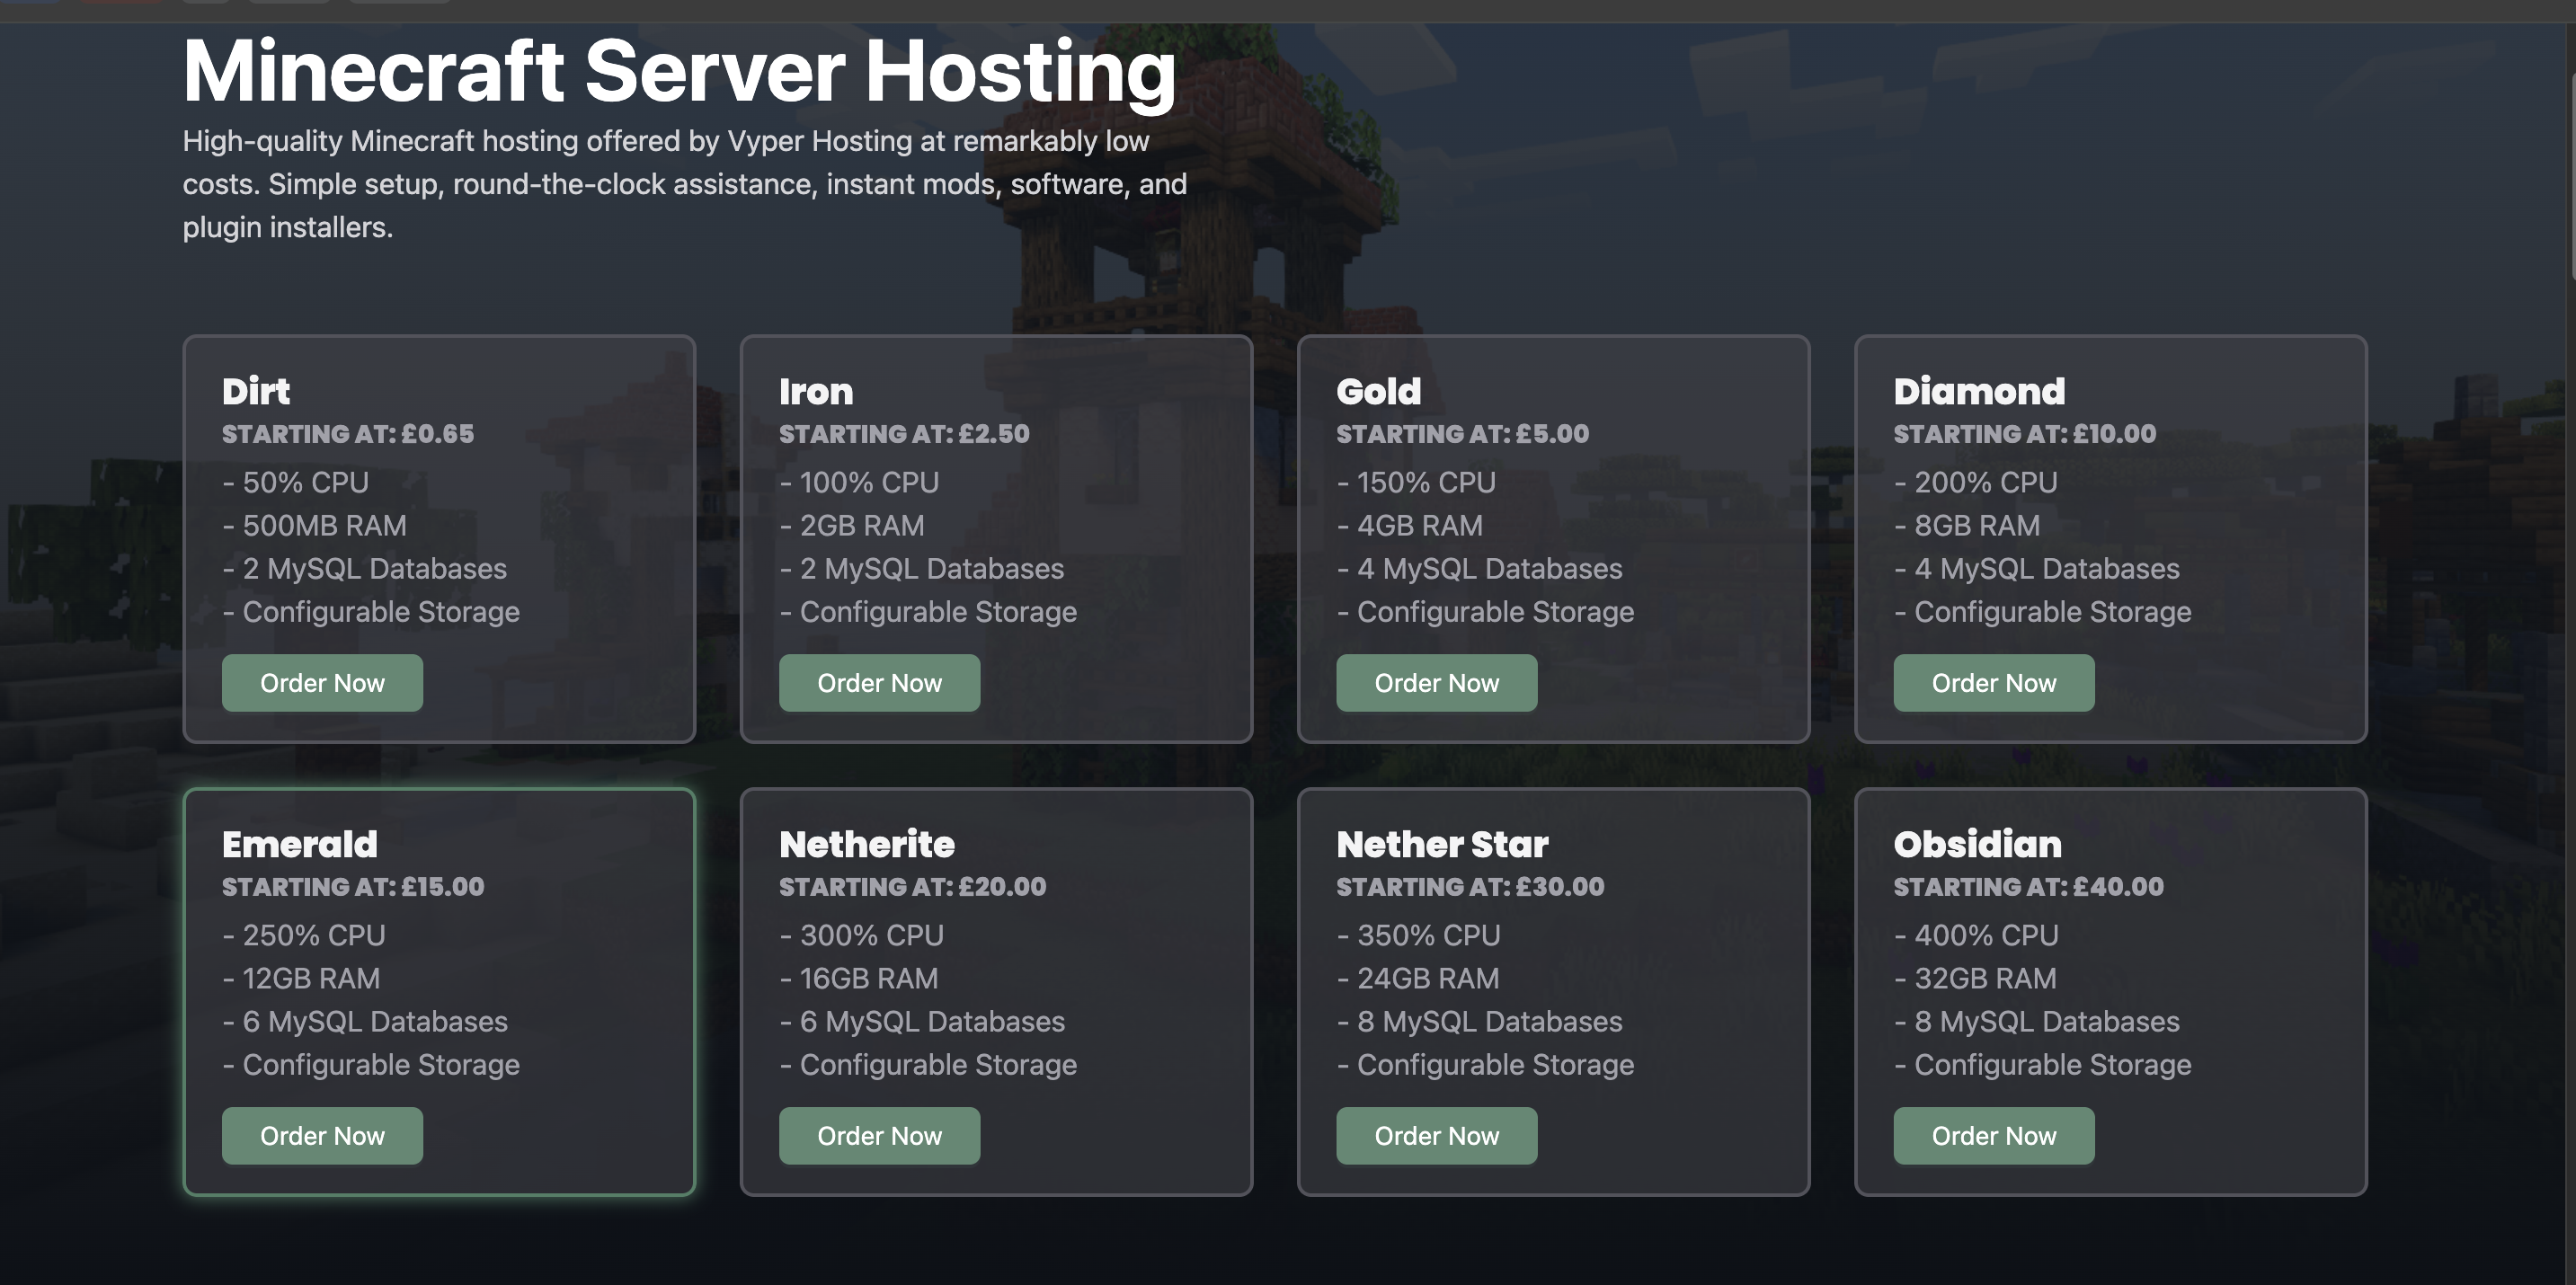
Task: Click Order Now for the Obsidian plan
Action: pyautogui.click(x=1994, y=1136)
